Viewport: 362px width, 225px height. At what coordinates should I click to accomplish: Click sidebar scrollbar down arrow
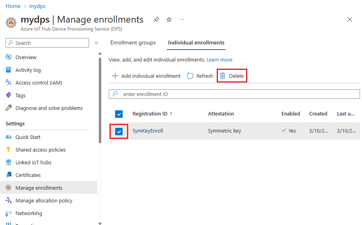100,223
